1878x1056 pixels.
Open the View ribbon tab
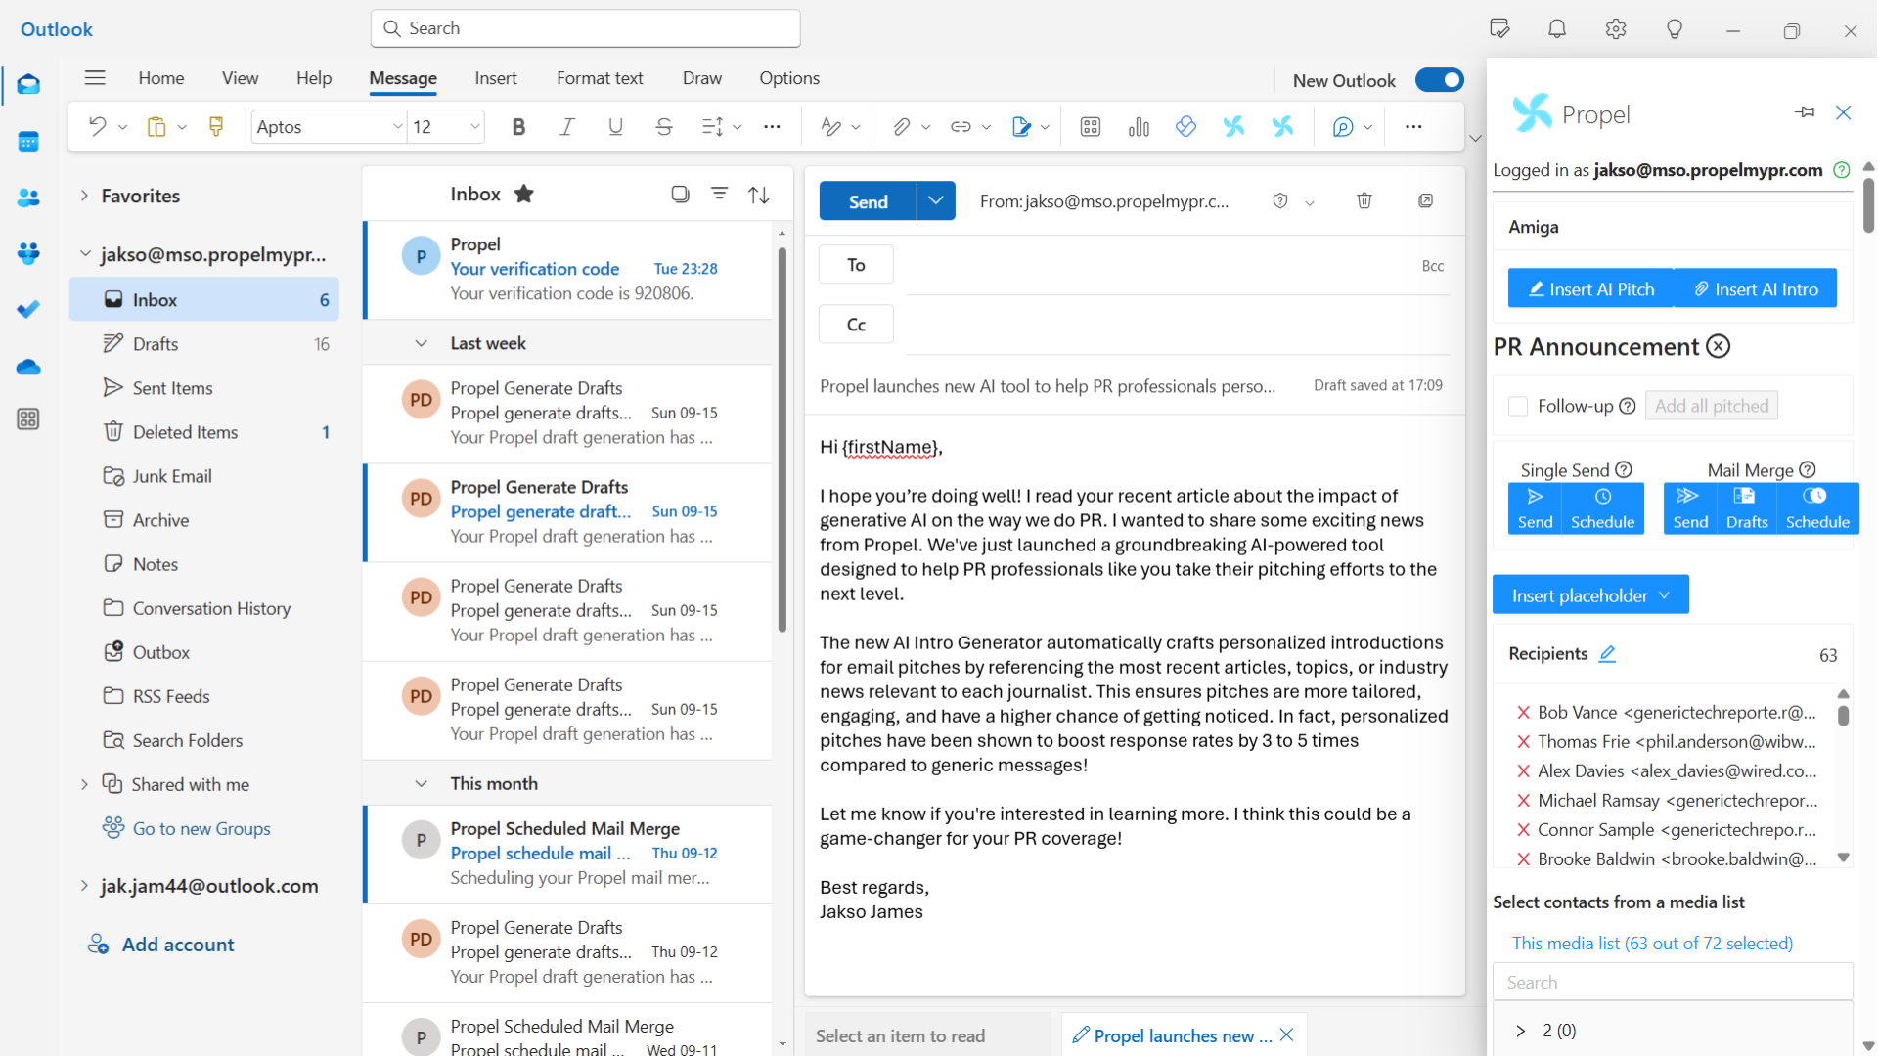[x=240, y=78]
